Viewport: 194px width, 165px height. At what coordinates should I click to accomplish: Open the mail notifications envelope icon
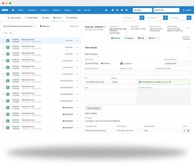point(106,10)
